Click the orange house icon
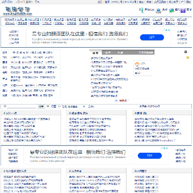The image size is (193, 193). click(137, 64)
